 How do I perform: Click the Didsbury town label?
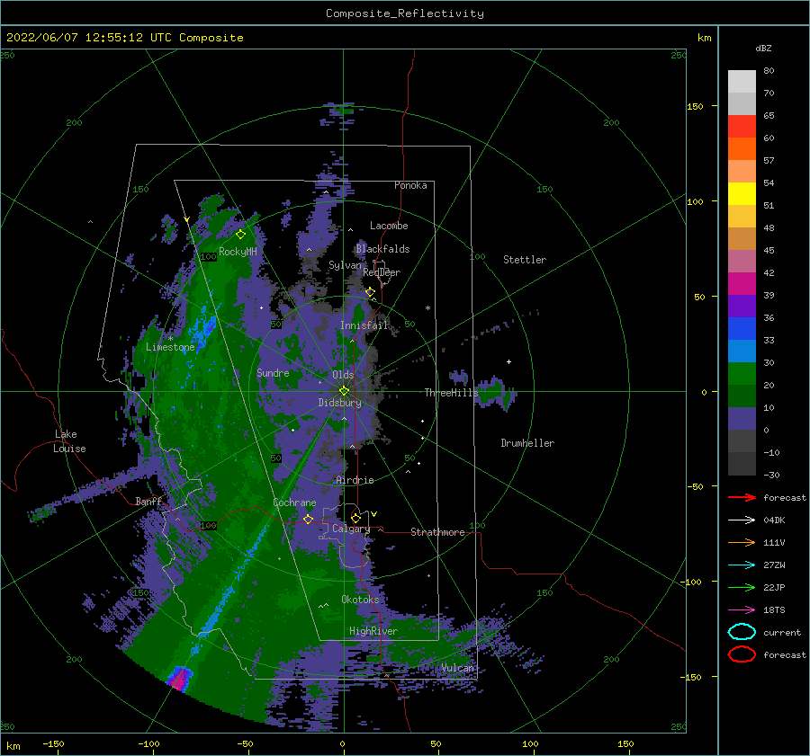tap(339, 403)
